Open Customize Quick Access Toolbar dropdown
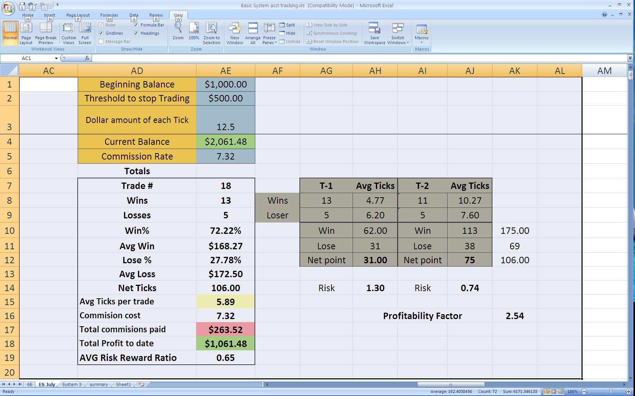 tap(57, 5)
